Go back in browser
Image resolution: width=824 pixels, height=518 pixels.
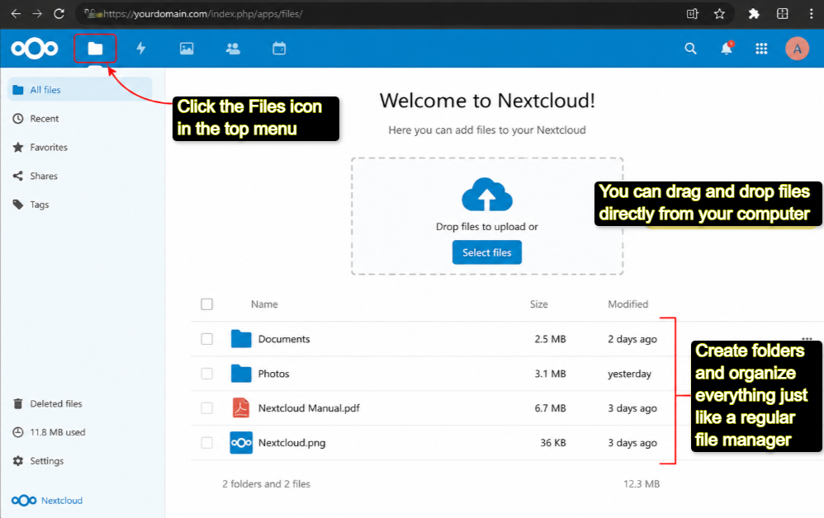(16, 14)
